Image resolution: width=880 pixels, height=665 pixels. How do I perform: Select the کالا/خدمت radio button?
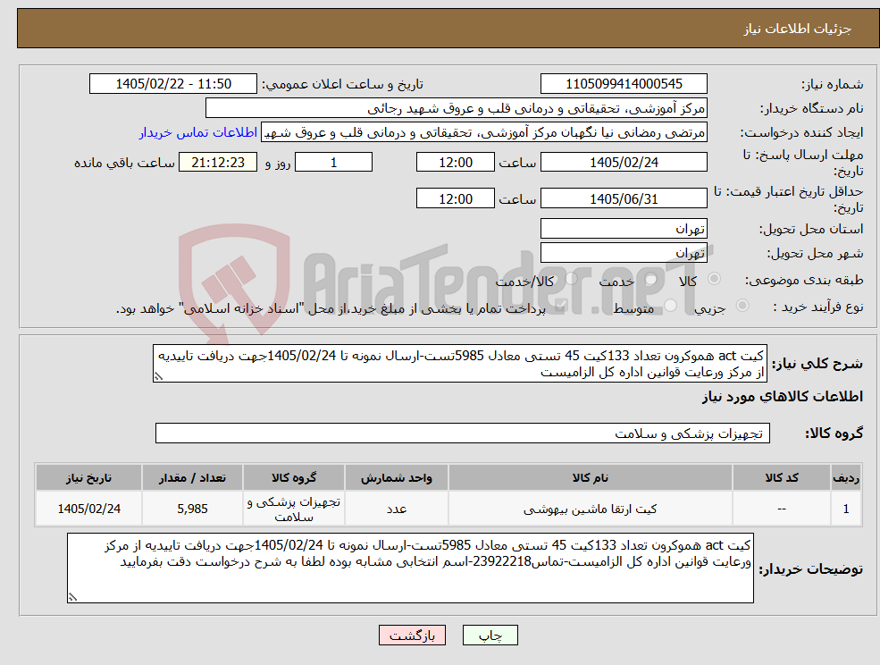(x=571, y=279)
